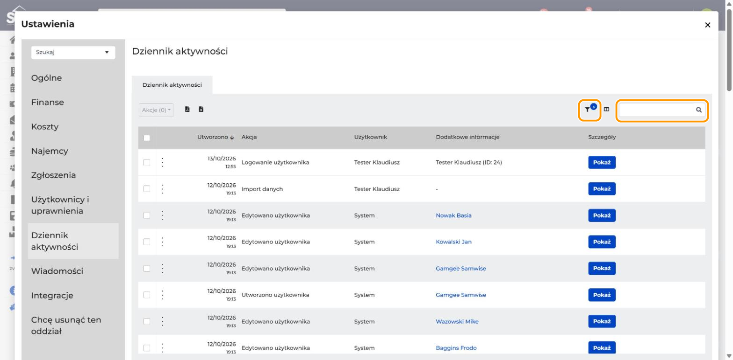
Task: Select Najemcy in settings sidebar
Action: [x=50, y=151]
